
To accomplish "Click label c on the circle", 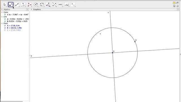I will (x=100, y=34).
